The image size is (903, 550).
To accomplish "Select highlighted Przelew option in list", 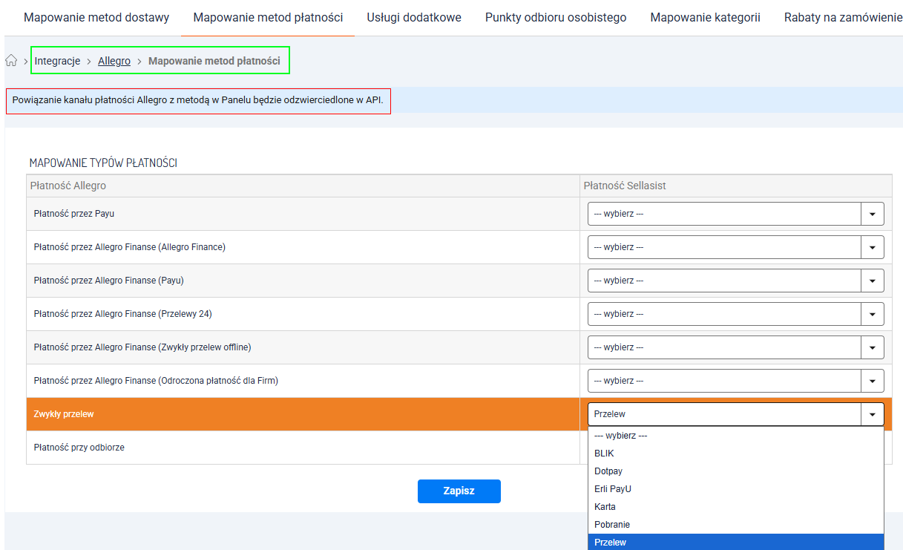I will 736,542.
